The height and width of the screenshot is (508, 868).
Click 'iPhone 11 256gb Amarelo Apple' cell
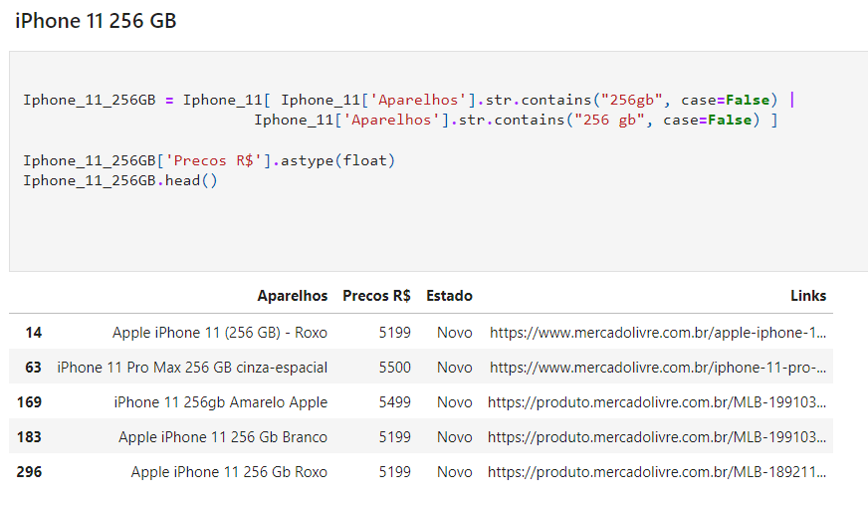(x=221, y=402)
